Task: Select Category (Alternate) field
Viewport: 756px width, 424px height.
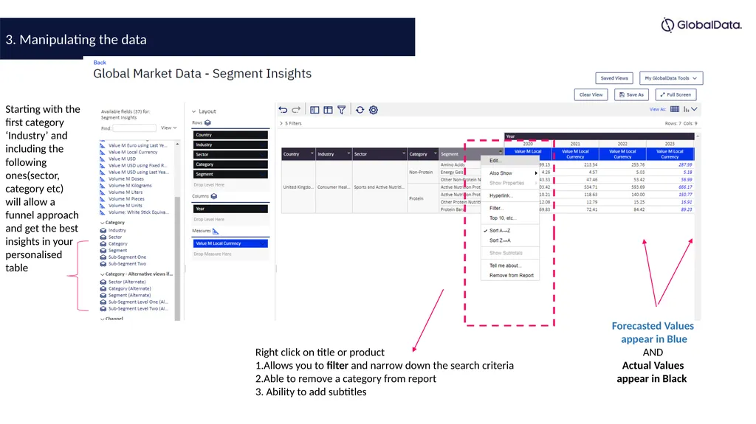Action: pyautogui.click(x=129, y=288)
